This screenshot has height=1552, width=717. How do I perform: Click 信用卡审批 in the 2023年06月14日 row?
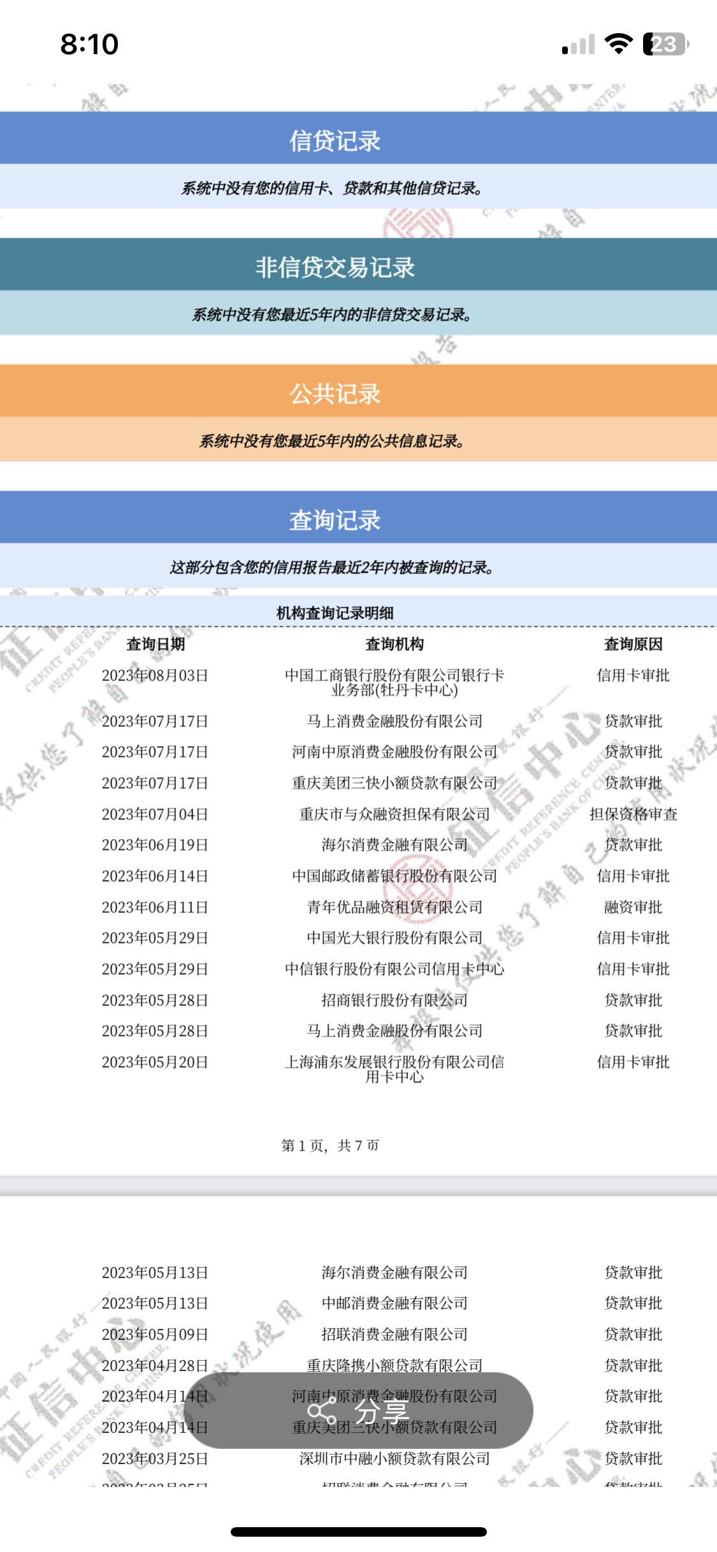[634, 876]
